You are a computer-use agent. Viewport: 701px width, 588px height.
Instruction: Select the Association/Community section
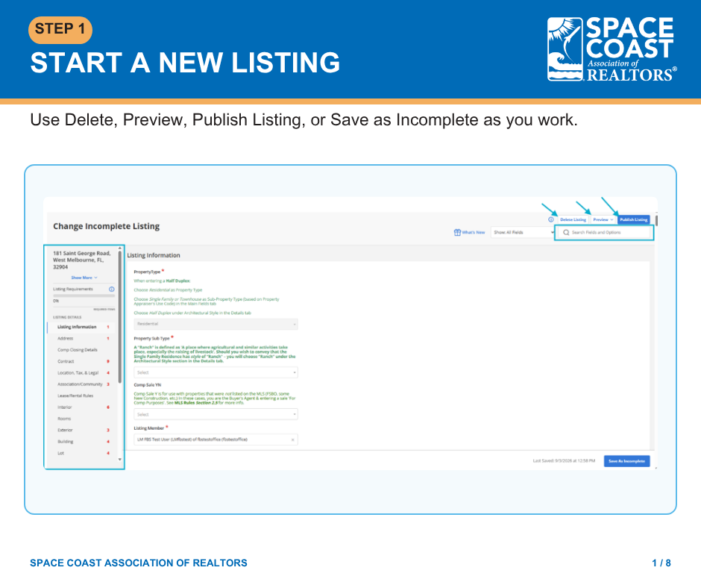81,384
